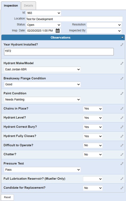The image size is (126, 201).
Task: Open the Hydrant Make/Model dropdown
Action: [x=42, y=69]
